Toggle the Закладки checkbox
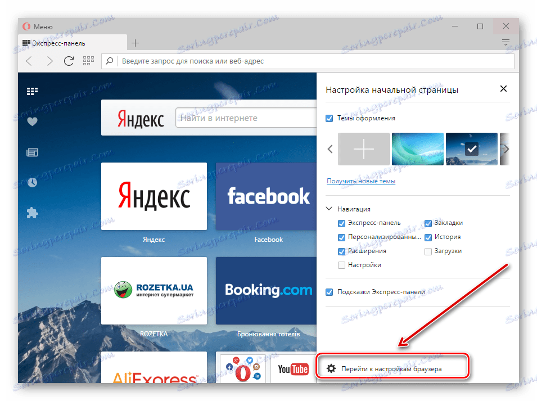This screenshot has height=401, width=537. [428, 224]
